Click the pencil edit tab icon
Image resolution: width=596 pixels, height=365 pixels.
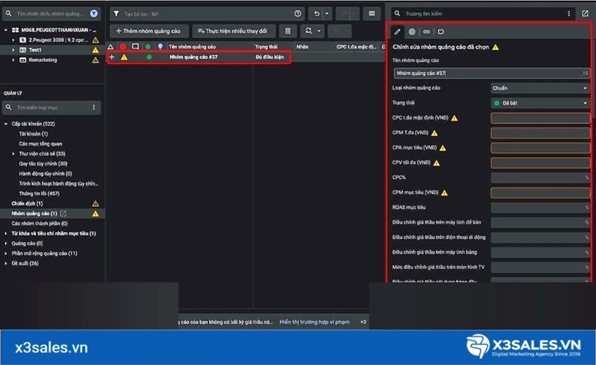point(397,32)
